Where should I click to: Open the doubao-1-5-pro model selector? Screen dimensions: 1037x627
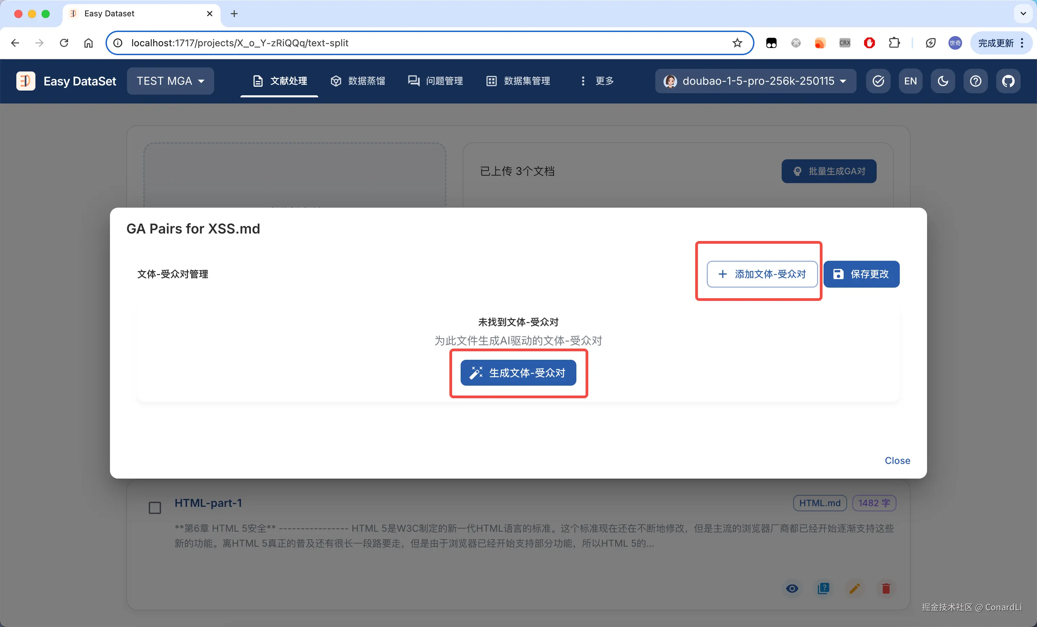pos(755,81)
